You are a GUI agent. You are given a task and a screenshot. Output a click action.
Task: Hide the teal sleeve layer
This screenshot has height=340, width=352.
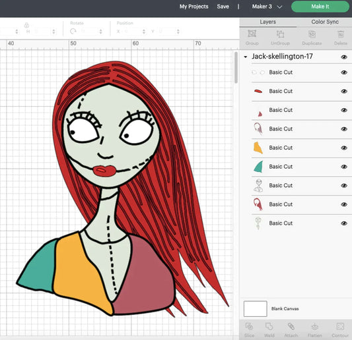click(x=344, y=167)
